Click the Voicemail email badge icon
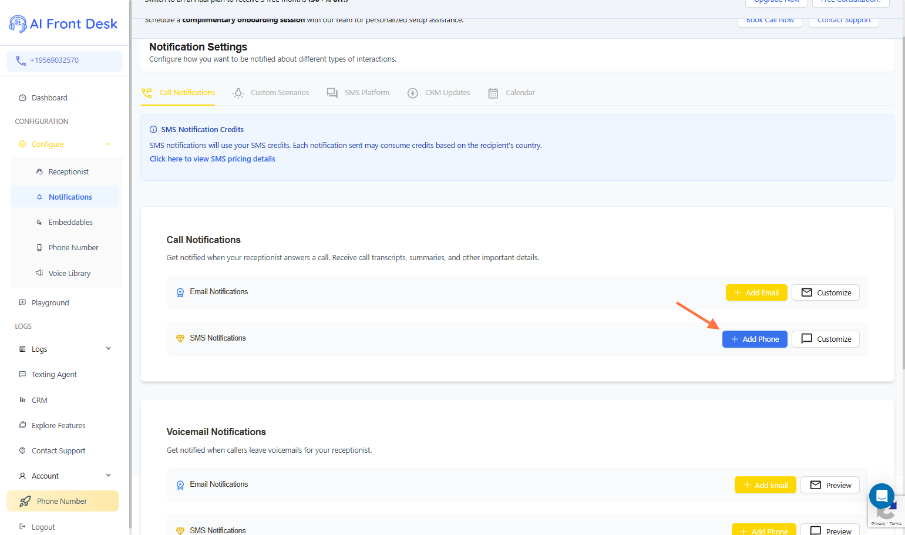Screen dimensions: 905x535 (180, 485)
